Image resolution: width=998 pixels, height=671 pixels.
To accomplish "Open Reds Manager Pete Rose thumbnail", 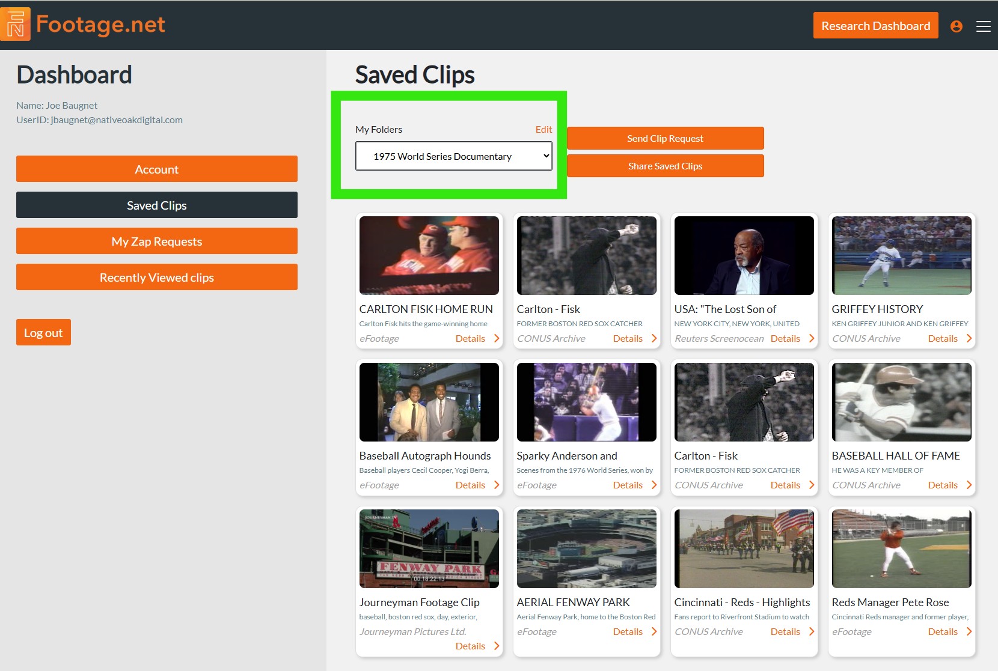I will pos(902,549).
